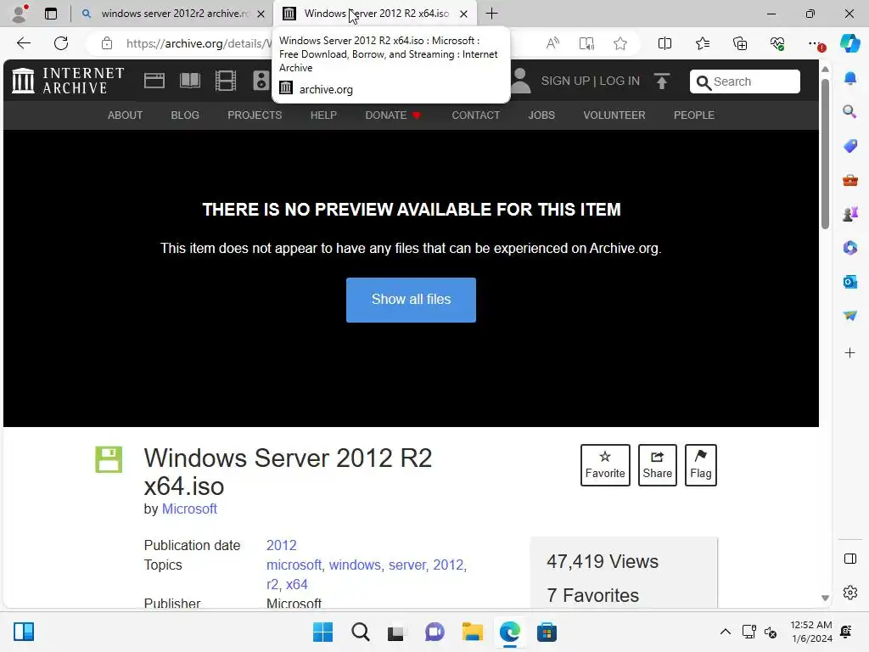This screenshot has height=652, width=869.
Task: Click the Flag button
Action: tap(700, 465)
